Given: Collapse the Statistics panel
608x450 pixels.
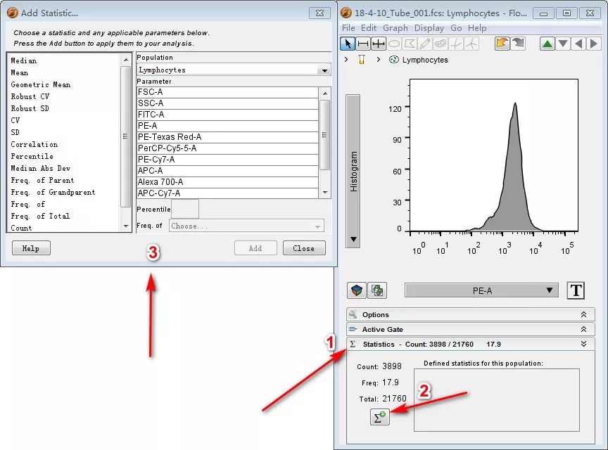Looking at the screenshot, I should click(x=583, y=344).
